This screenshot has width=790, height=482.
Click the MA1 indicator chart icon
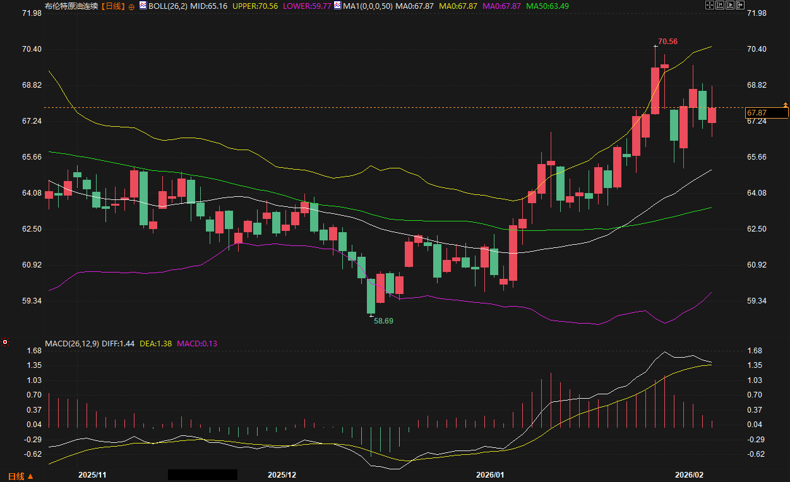coord(338,6)
